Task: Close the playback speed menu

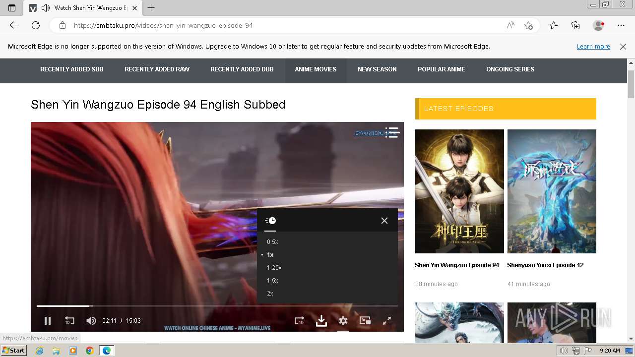Action: pos(384,221)
